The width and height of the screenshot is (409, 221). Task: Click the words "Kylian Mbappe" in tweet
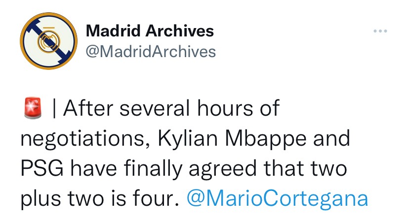[226, 139]
